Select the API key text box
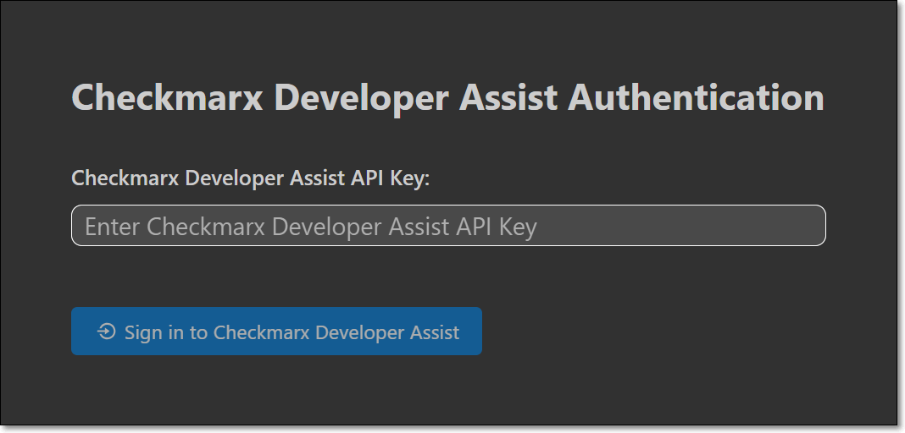 click(x=447, y=226)
